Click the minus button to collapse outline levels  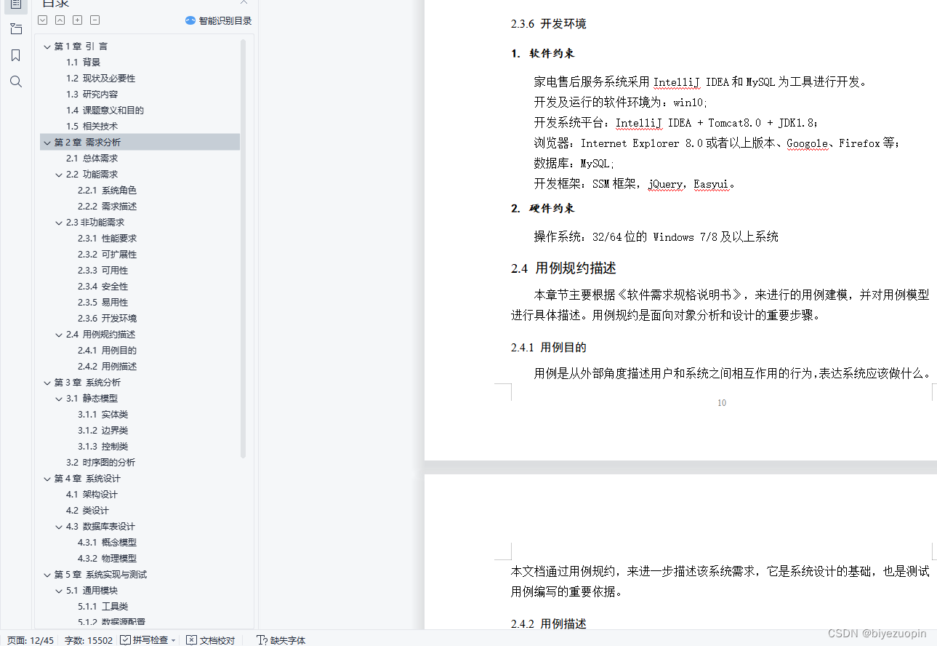94,20
